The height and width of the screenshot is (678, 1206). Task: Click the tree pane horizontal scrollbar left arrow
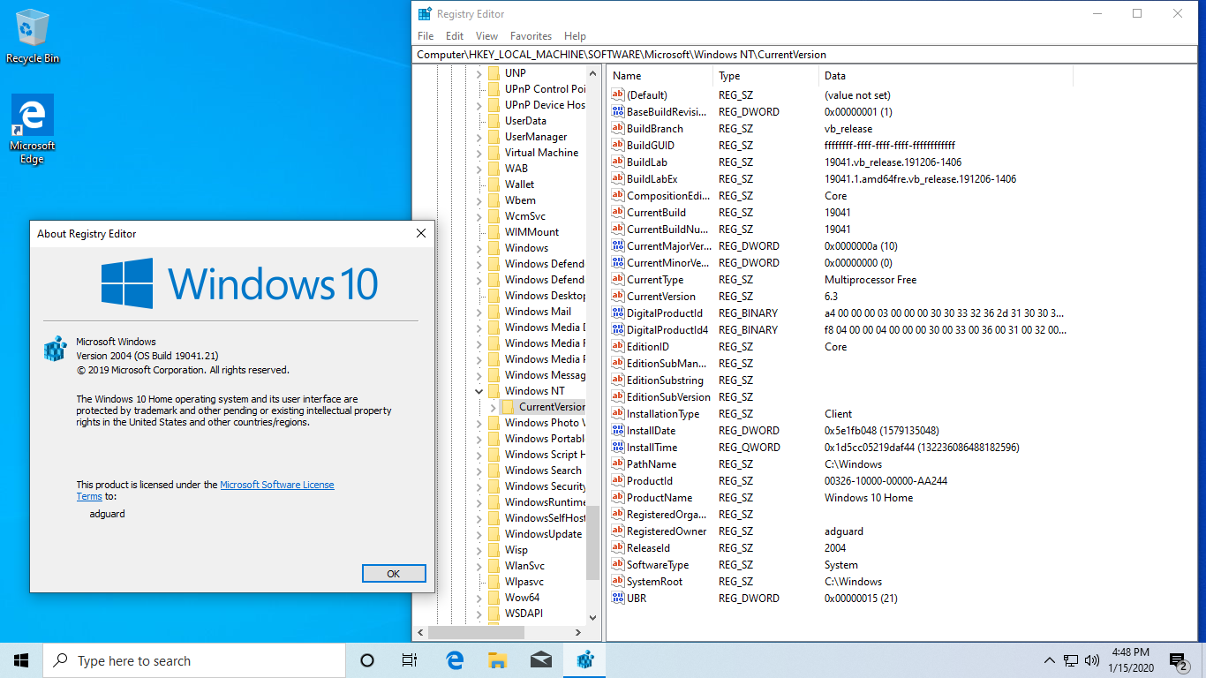421,632
